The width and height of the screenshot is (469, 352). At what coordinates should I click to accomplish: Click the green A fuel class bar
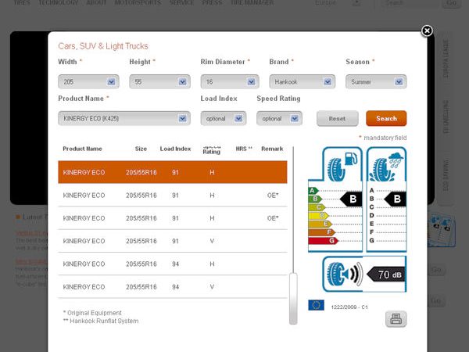tap(313, 191)
